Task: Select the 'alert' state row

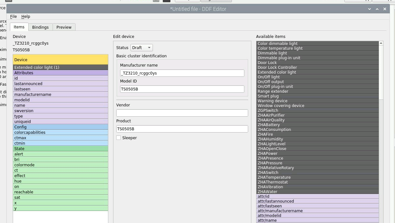Action: 61,154
